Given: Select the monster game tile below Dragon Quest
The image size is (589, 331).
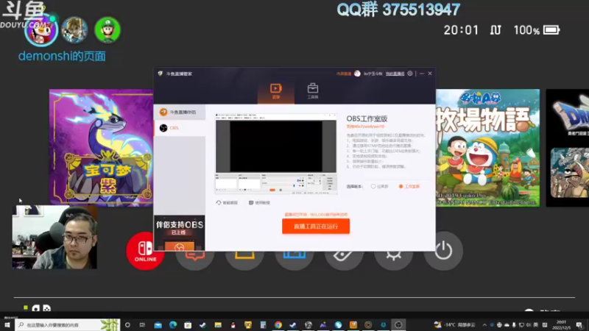Looking at the screenshot, I should (570, 173).
